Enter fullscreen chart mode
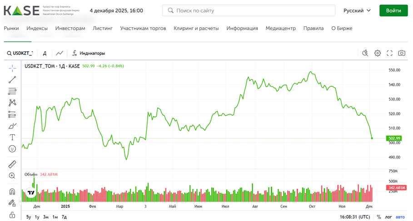Image resolution: width=413 pixels, height=221 pixels. click(389, 53)
